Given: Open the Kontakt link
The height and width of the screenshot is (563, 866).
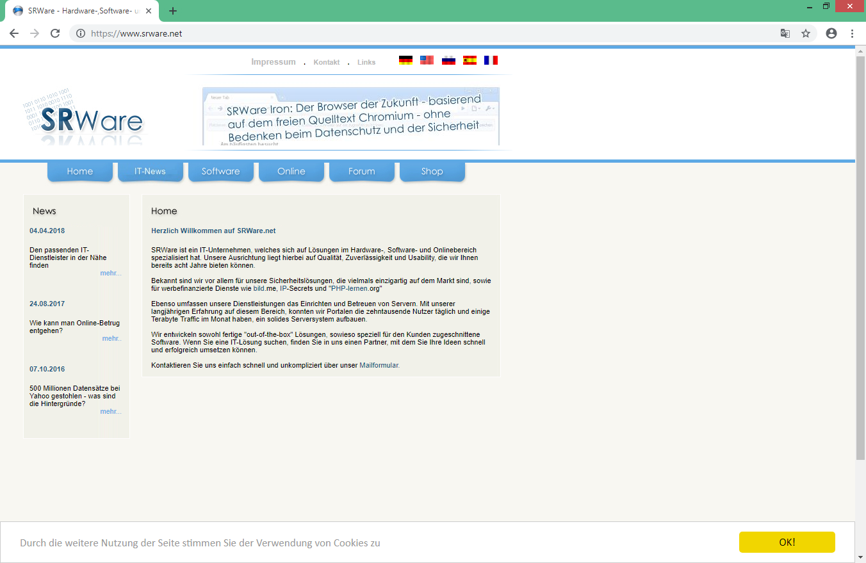Looking at the screenshot, I should (x=327, y=62).
